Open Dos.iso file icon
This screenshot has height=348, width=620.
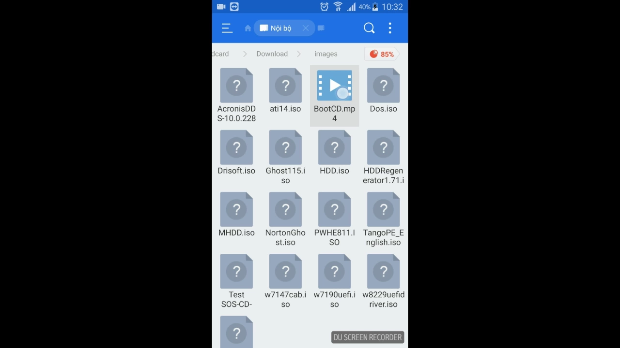point(383,86)
